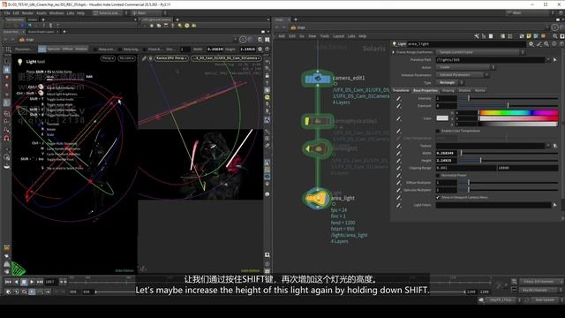The width and height of the screenshot is (565, 318).
Task: Click the node name field area_light
Action: (466, 44)
